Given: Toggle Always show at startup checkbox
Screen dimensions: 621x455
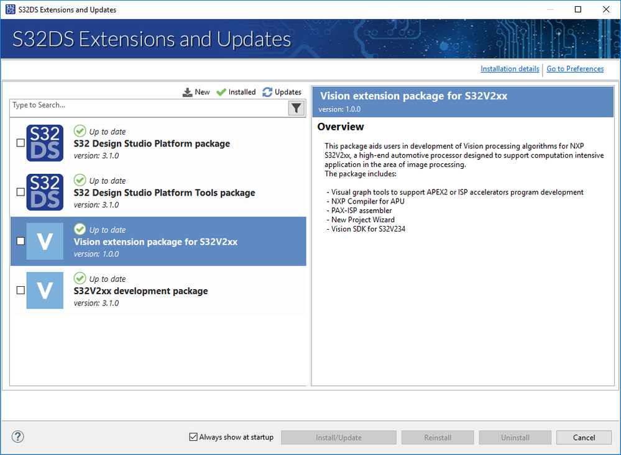Looking at the screenshot, I should (193, 437).
